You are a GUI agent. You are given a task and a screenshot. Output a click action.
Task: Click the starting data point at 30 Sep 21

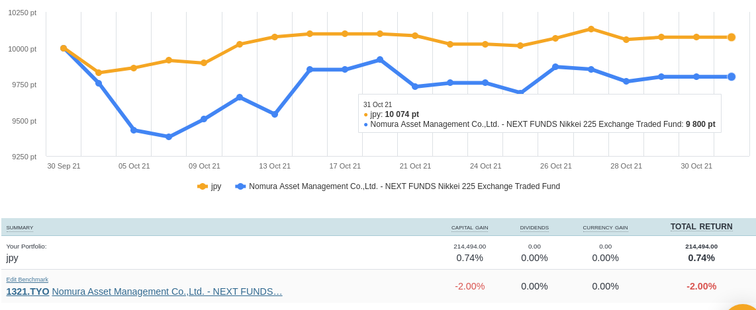[x=64, y=48]
